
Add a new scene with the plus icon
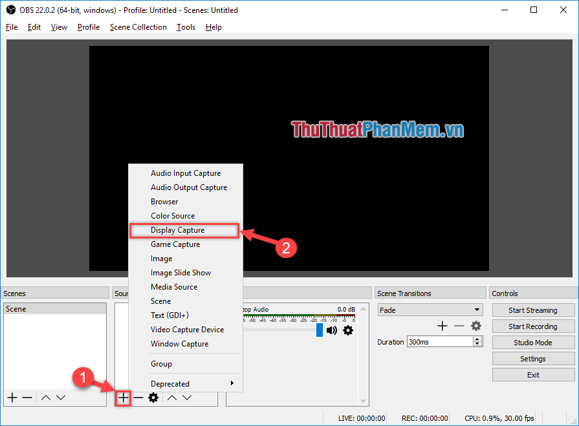click(12, 398)
